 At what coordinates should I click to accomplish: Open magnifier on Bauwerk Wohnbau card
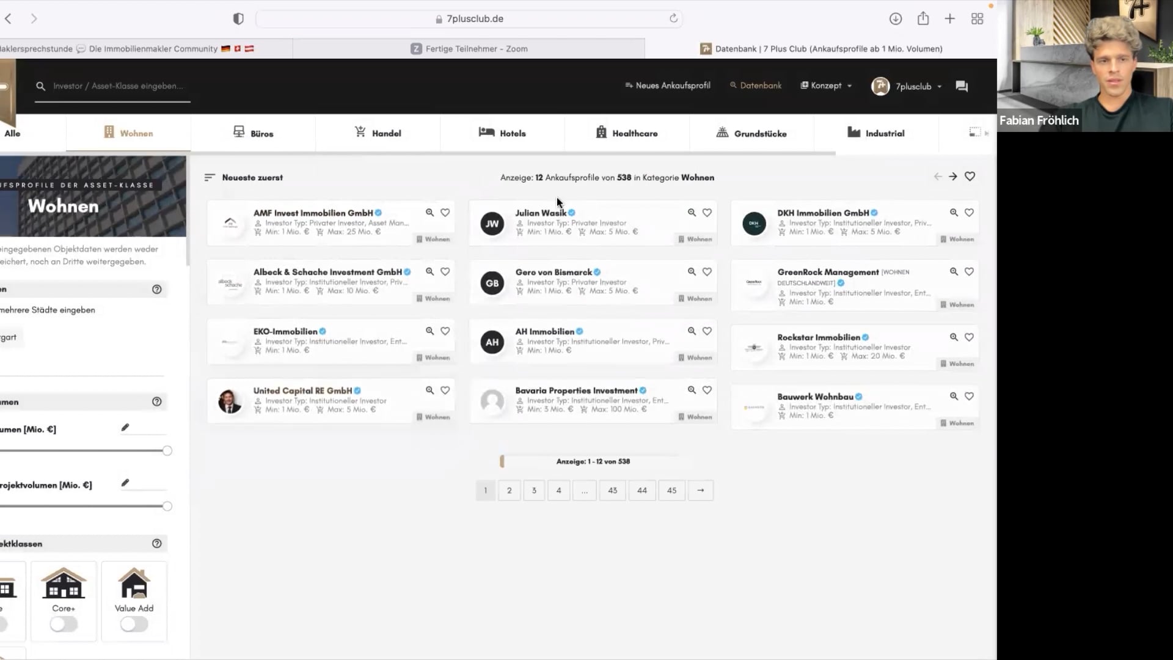click(x=954, y=396)
